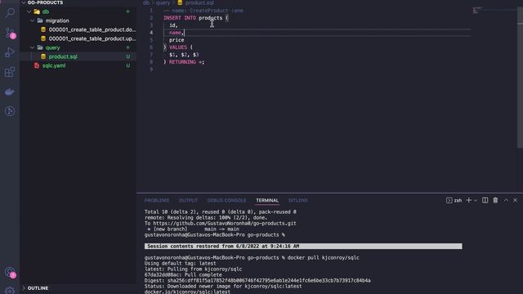The height and width of the screenshot is (294, 523).
Task: Click the 'VALUES (' text on line 6
Action: 181,47
